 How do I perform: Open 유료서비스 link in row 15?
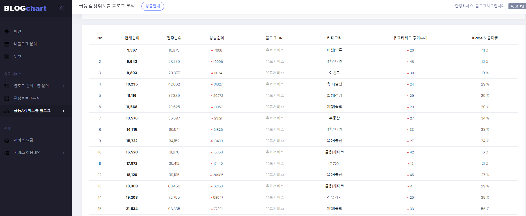275,209
